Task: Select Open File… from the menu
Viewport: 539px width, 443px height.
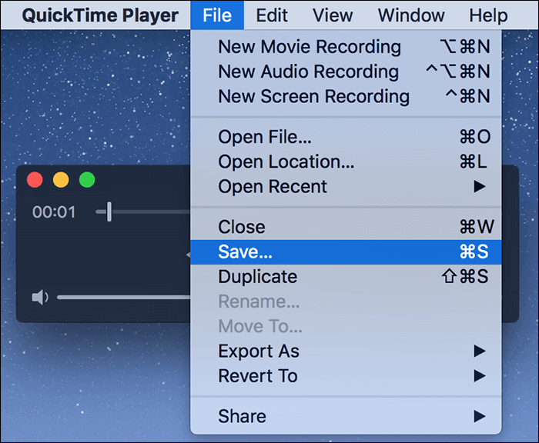Action: pyautogui.click(x=346, y=137)
